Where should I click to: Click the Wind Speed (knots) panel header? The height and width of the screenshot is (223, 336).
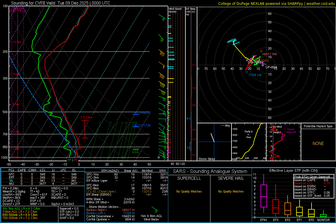click(175, 10)
